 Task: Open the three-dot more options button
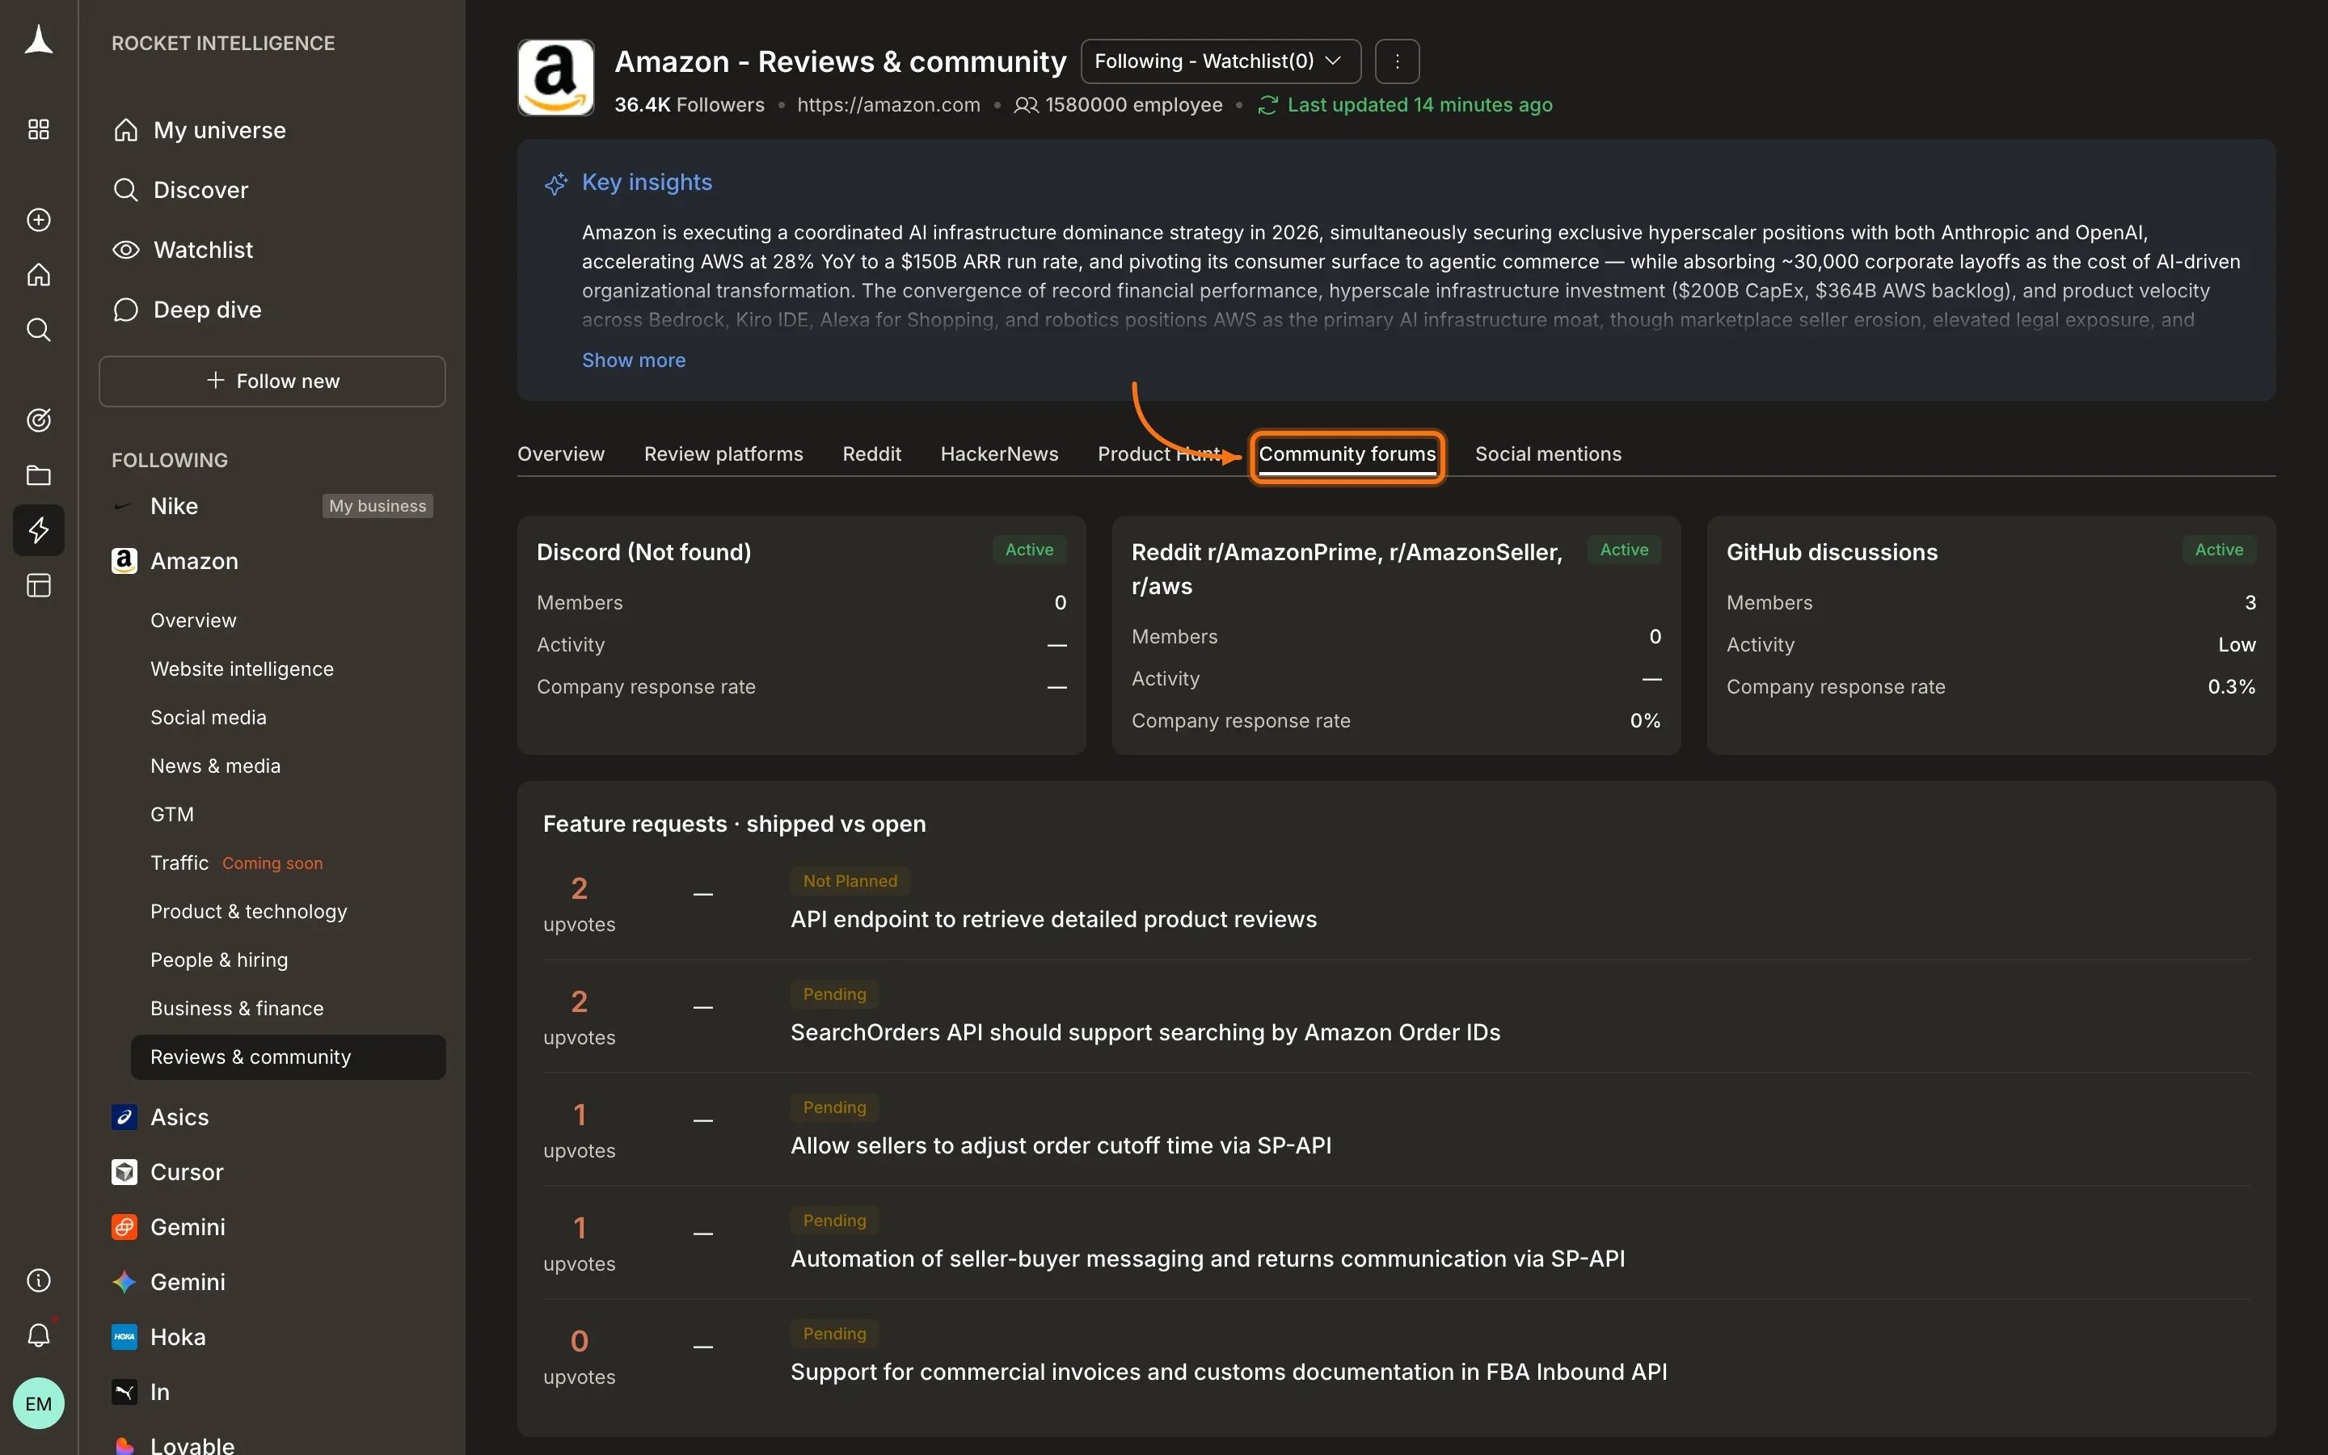click(1397, 61)
